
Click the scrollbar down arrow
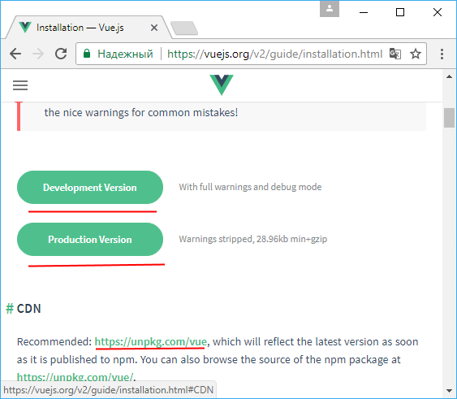(x=449, y=391)
